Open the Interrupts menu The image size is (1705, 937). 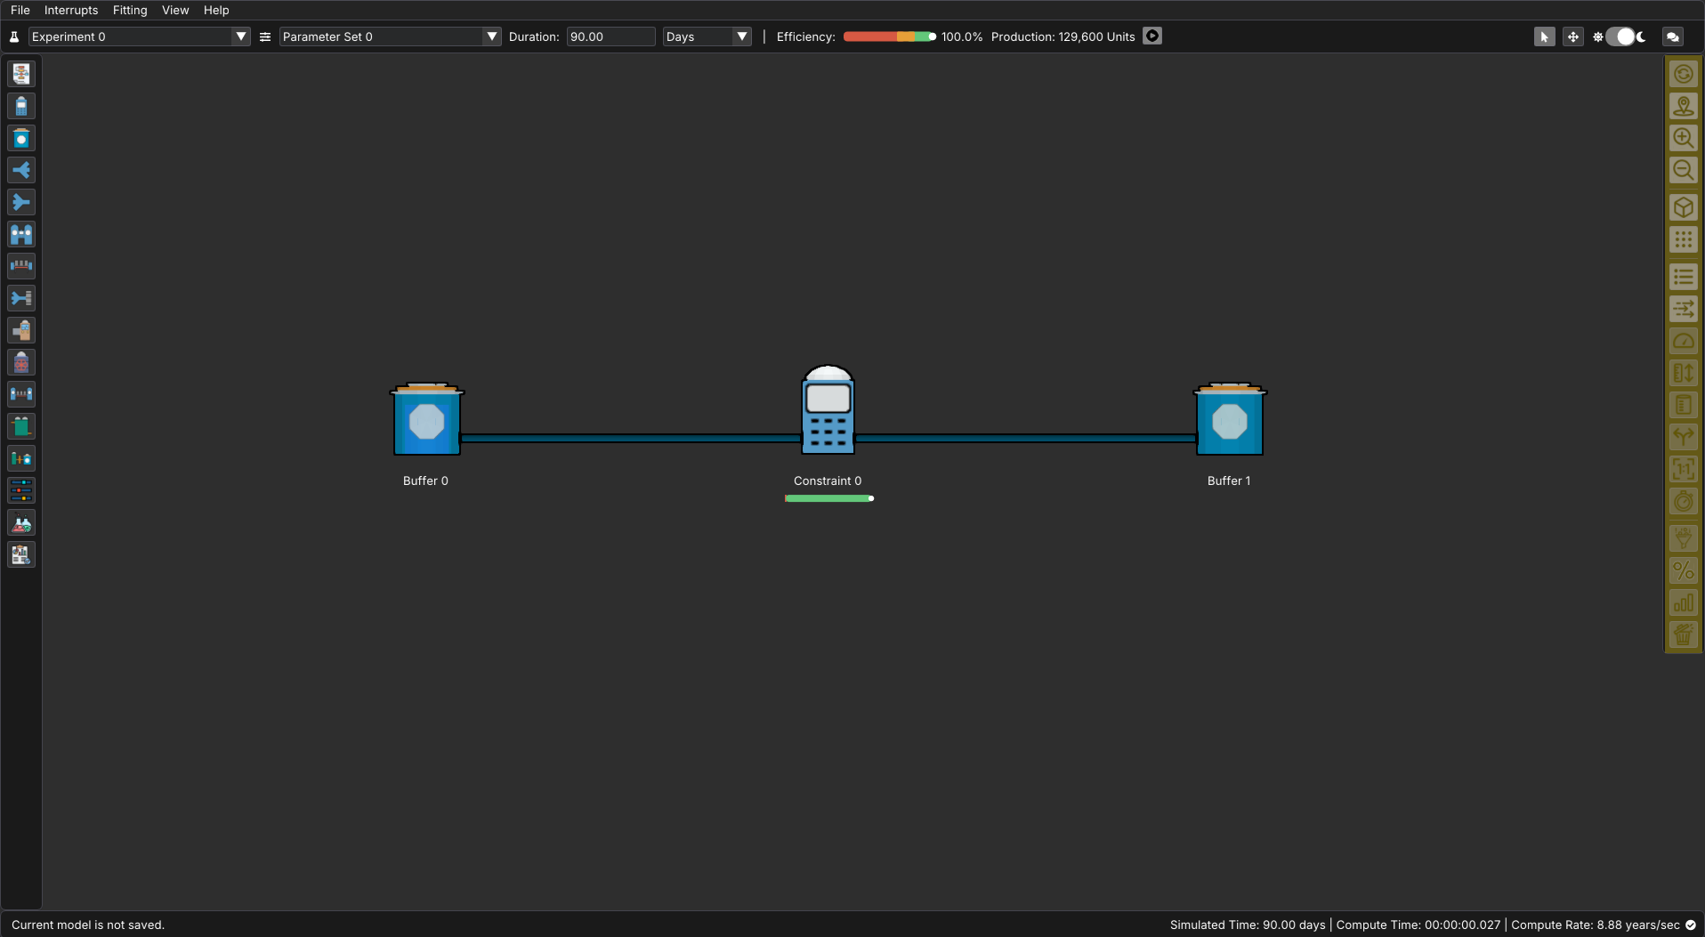[x=71, y=10]
